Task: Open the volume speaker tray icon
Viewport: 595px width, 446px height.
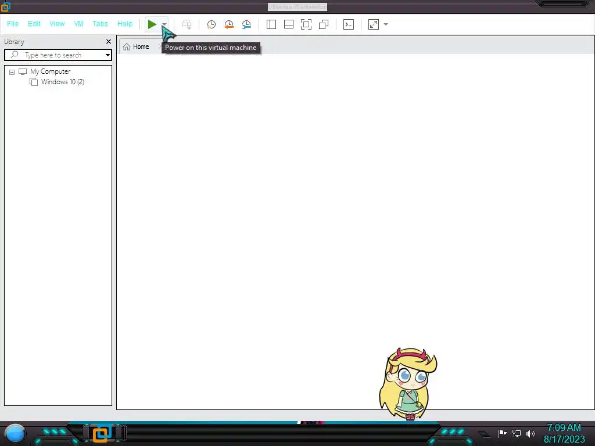Action: (531, 433)
